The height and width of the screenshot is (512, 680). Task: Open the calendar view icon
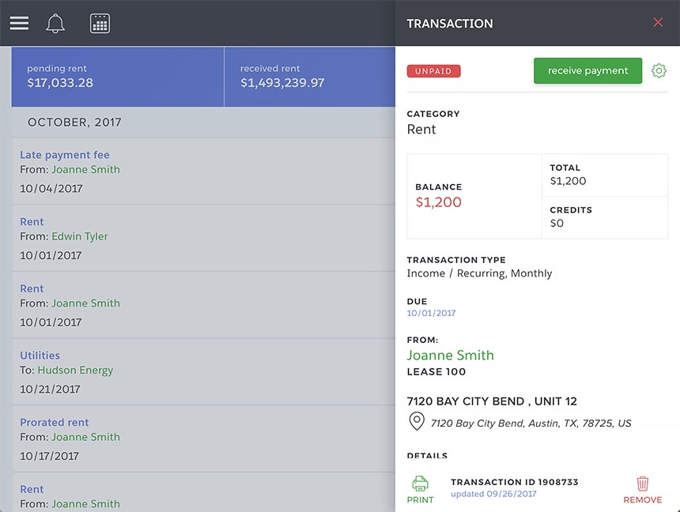100,24
